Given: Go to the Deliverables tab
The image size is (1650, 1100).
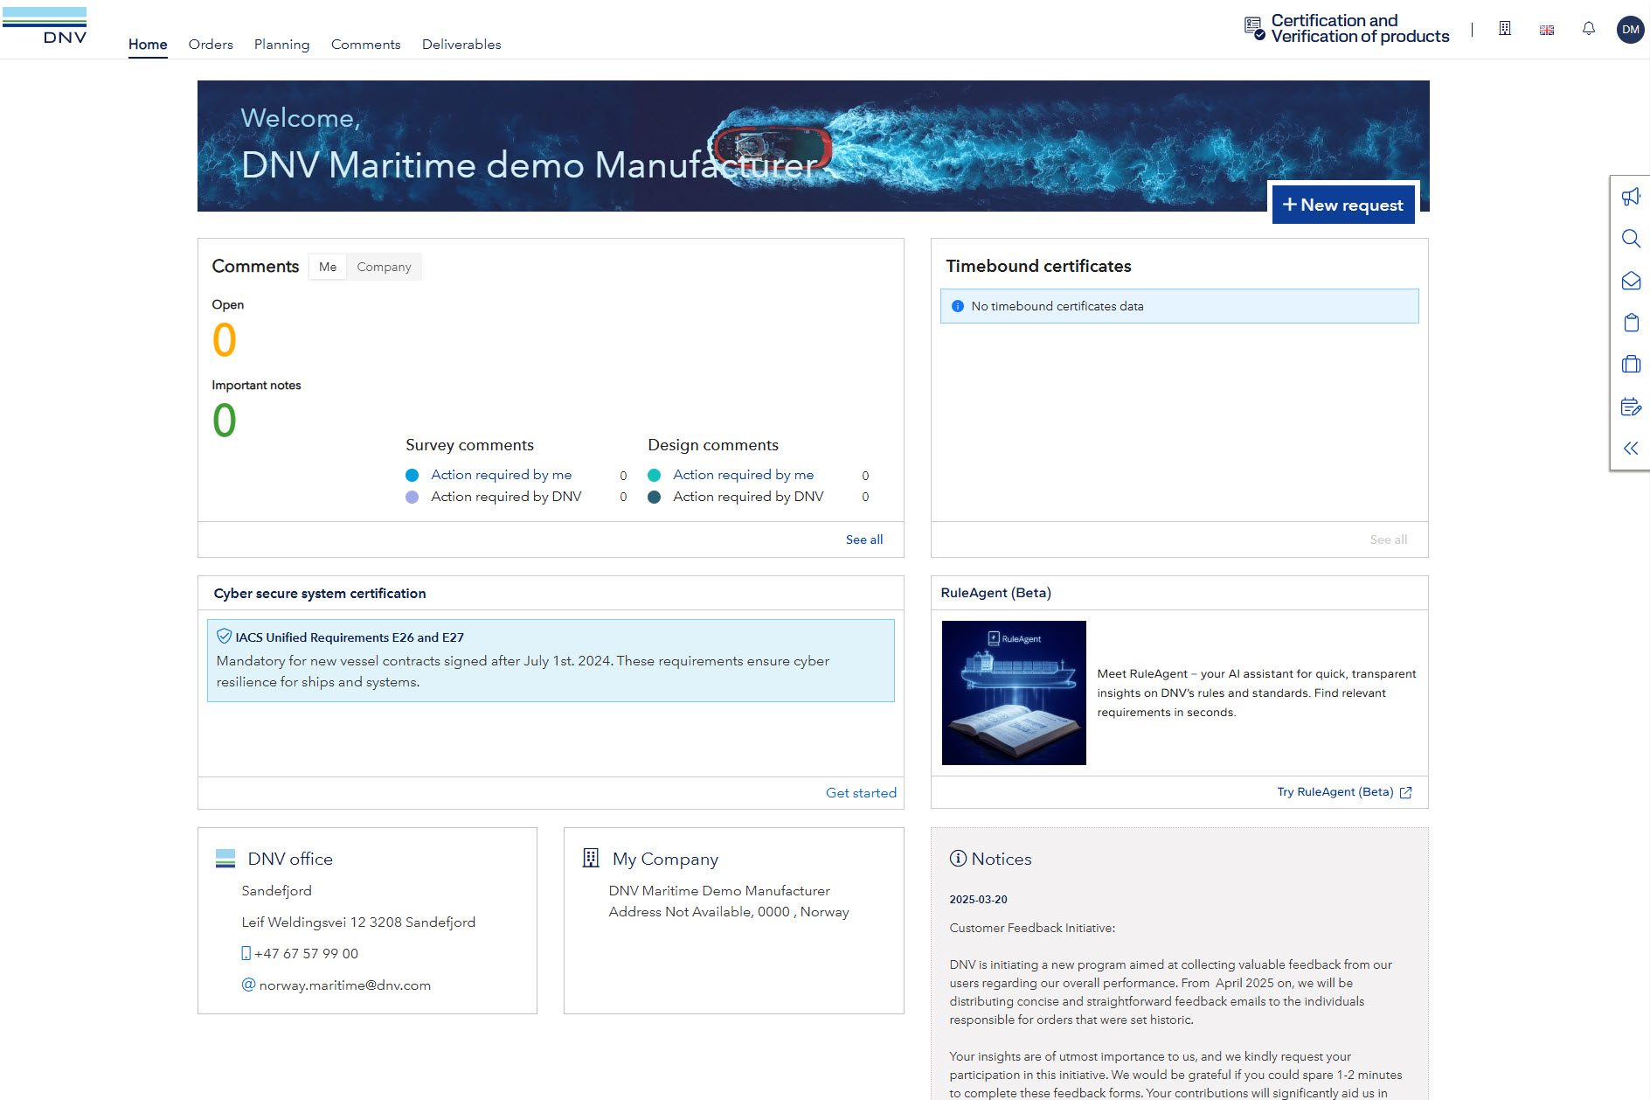Looking at the screenshot, I should click(461, 44).
